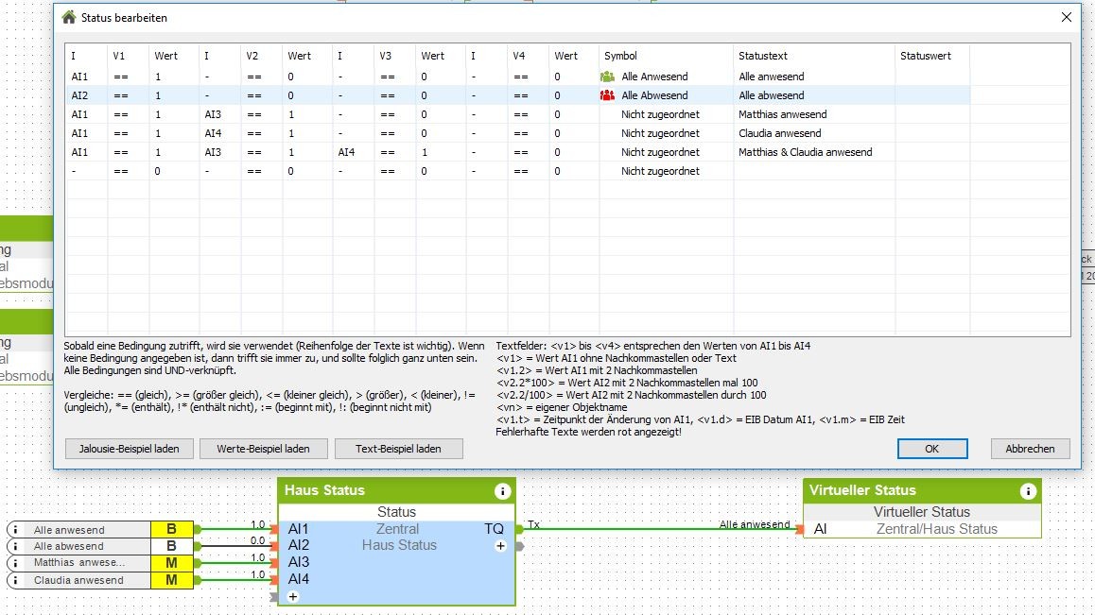This screenshot has height=615, width=1095.
Task: Select AI input on Virtueller Status block
Action: (x=820, y=529)
